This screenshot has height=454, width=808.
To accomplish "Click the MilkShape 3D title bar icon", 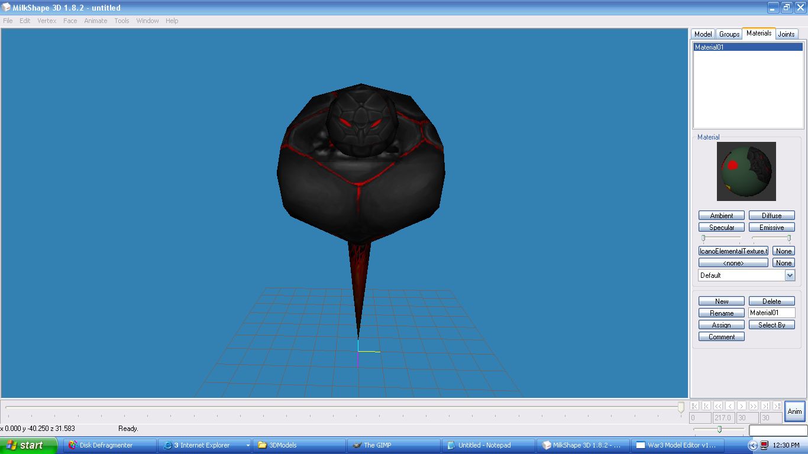I will tap(6, 8).
